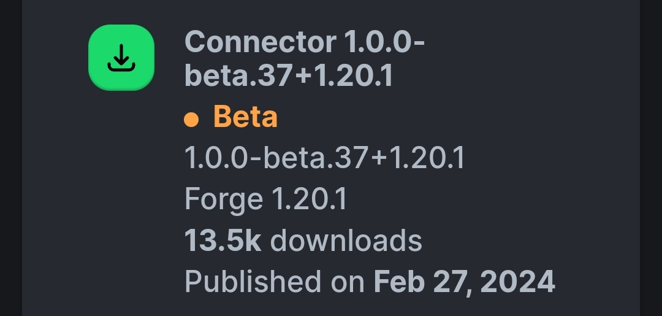Select the Beta release label
Viewport: 662px width, 316px height.
coord(231,116)
